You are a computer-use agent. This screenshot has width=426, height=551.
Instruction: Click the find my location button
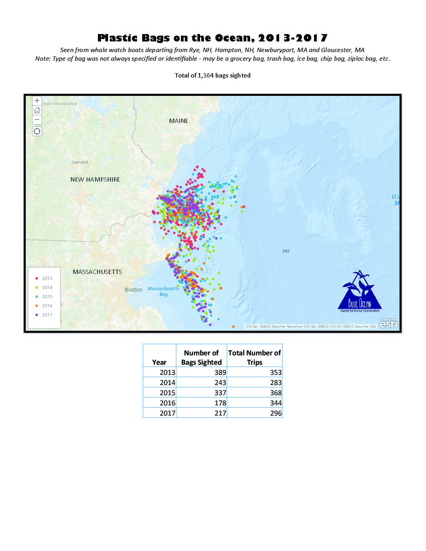pyautogui.click(x=37, y=131)
